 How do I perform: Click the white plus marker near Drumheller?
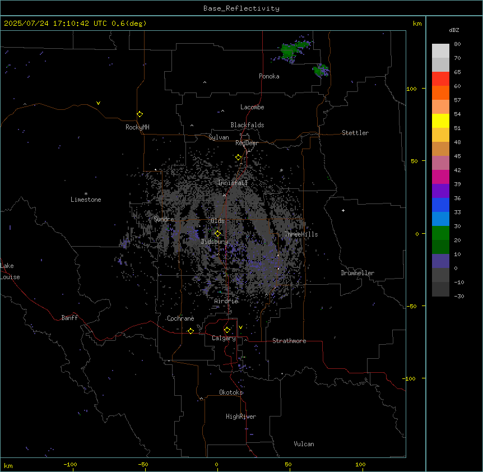coord(343,210)
